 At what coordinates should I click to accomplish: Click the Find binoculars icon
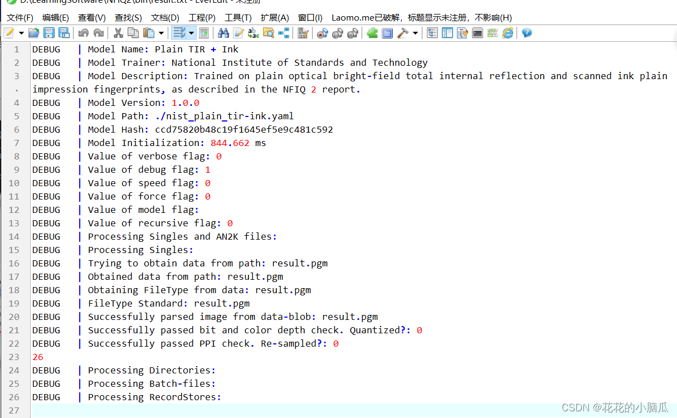click(223, 33)
